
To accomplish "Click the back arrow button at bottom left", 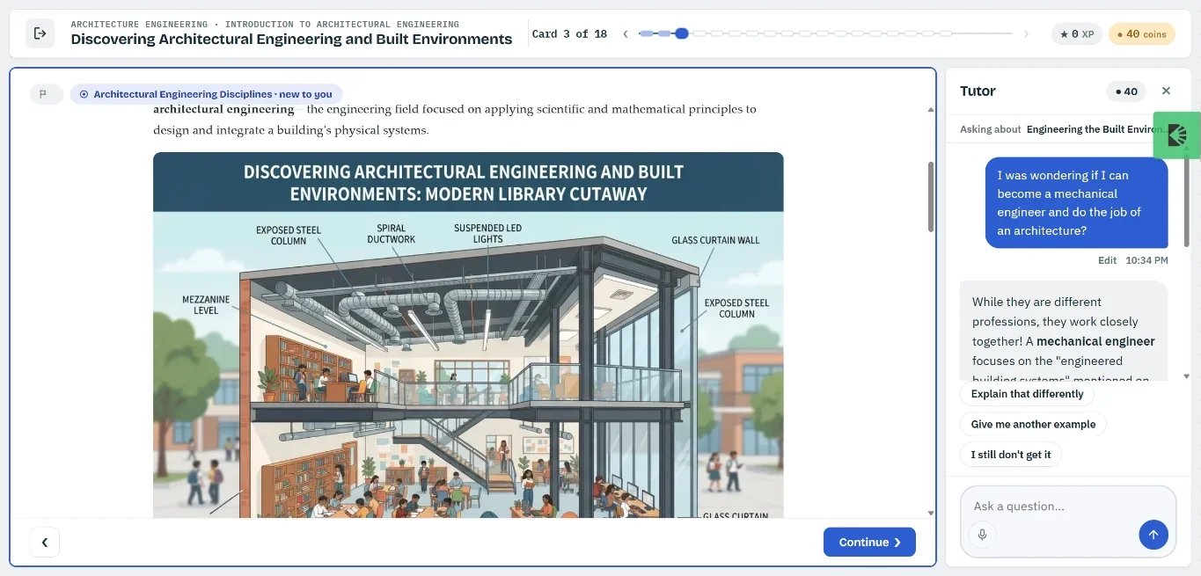I will pyautogui.click(x=45, y=543).
